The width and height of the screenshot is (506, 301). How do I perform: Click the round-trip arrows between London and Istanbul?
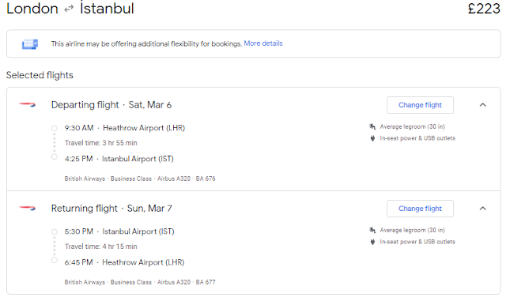[x=69, y=9]
